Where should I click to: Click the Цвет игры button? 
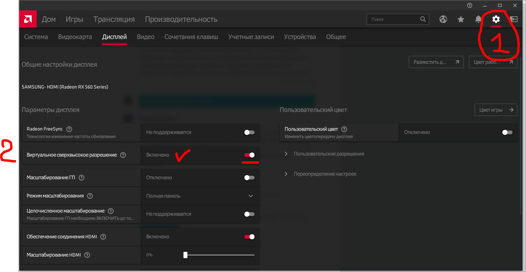coord(496,110)
